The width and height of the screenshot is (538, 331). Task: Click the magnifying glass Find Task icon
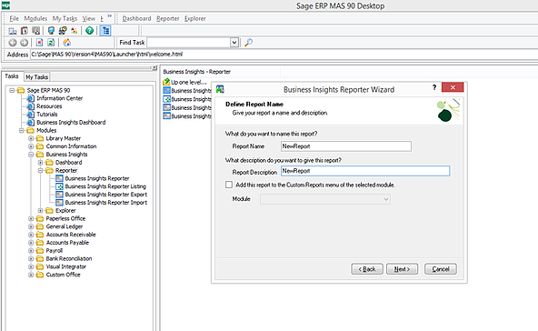248,43
